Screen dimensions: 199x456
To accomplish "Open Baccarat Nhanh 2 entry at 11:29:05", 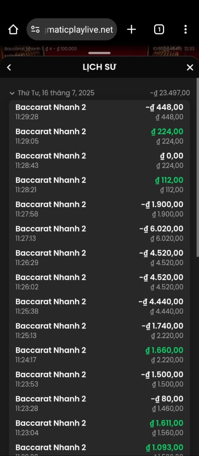I will coord(99,136).
